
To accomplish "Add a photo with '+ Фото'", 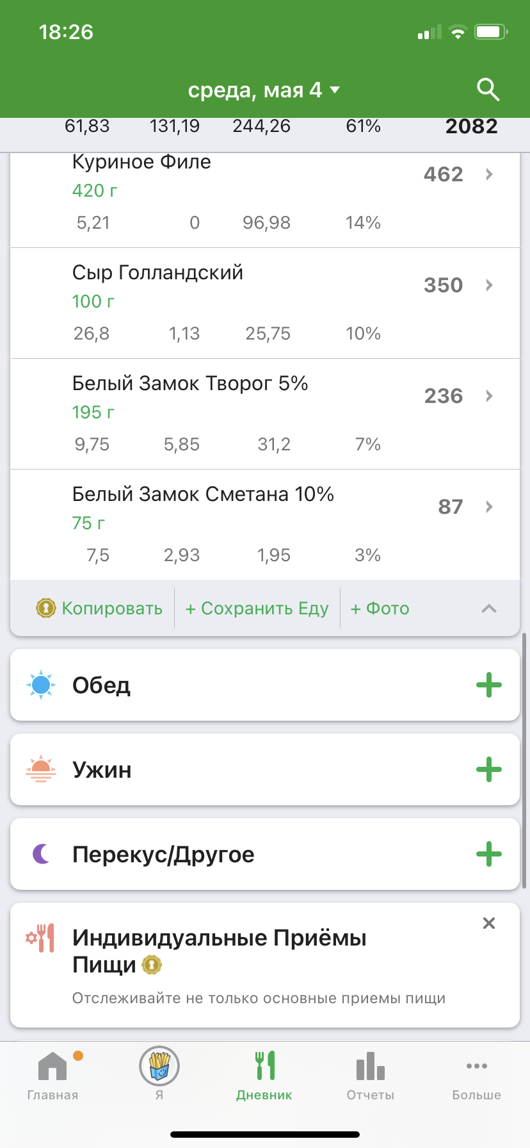I will click(380, 608).
